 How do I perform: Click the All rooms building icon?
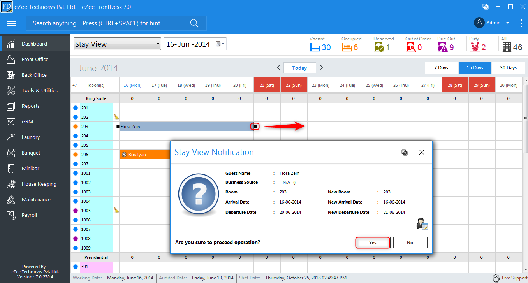(507, 47)
